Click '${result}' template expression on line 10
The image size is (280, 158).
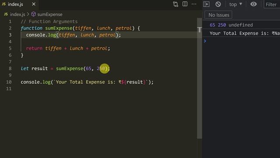[x=133, y=82]
